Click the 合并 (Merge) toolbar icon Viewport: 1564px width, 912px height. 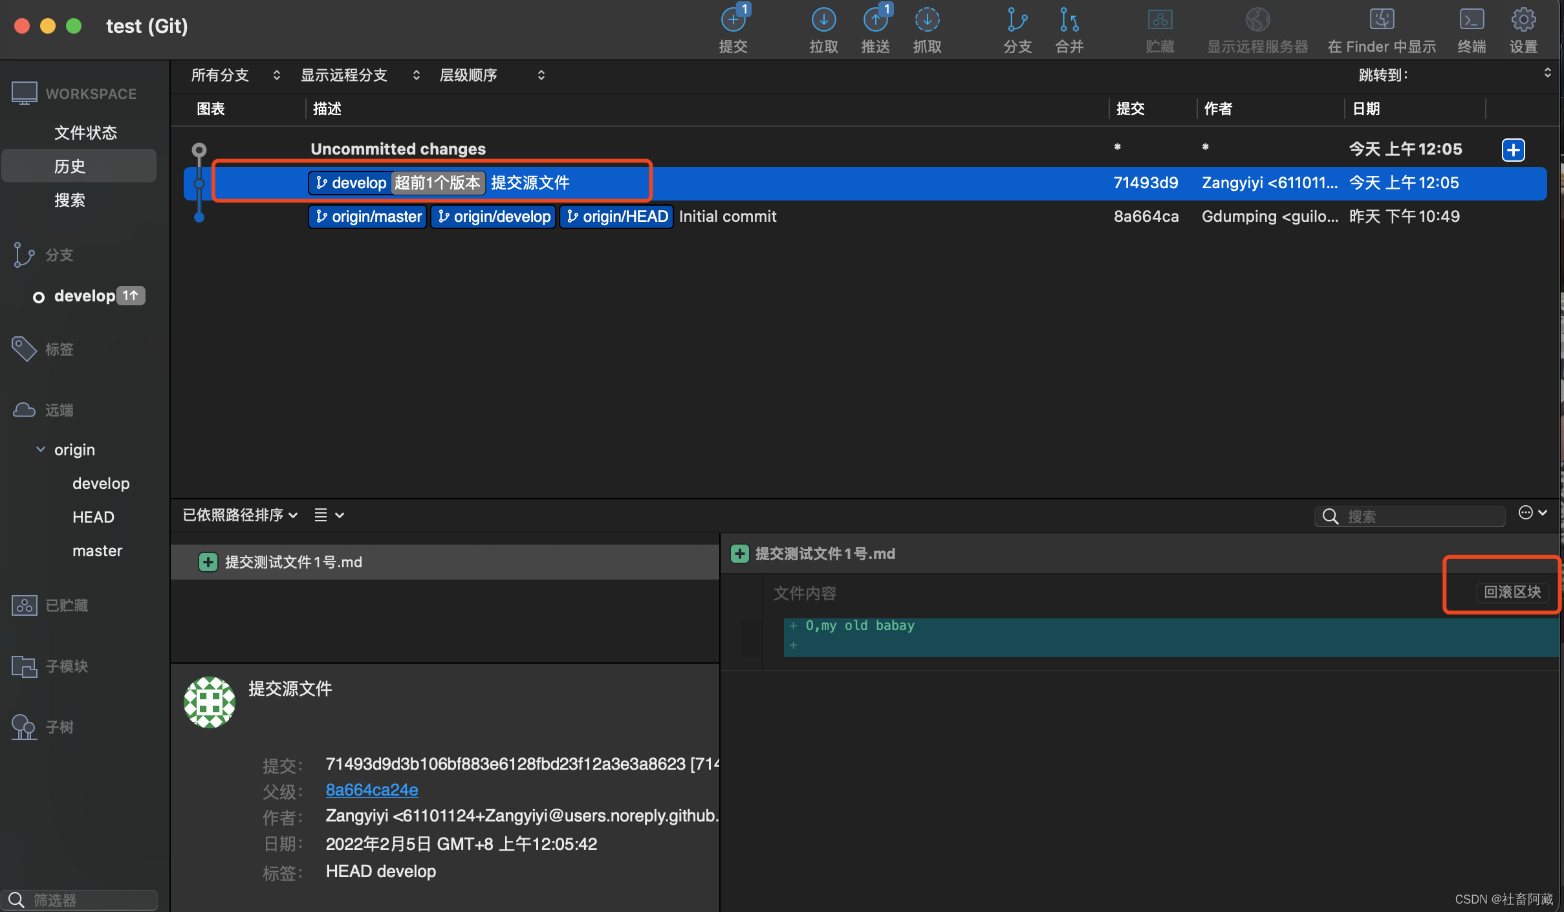pyautogui.click(x=1069, y=21)
